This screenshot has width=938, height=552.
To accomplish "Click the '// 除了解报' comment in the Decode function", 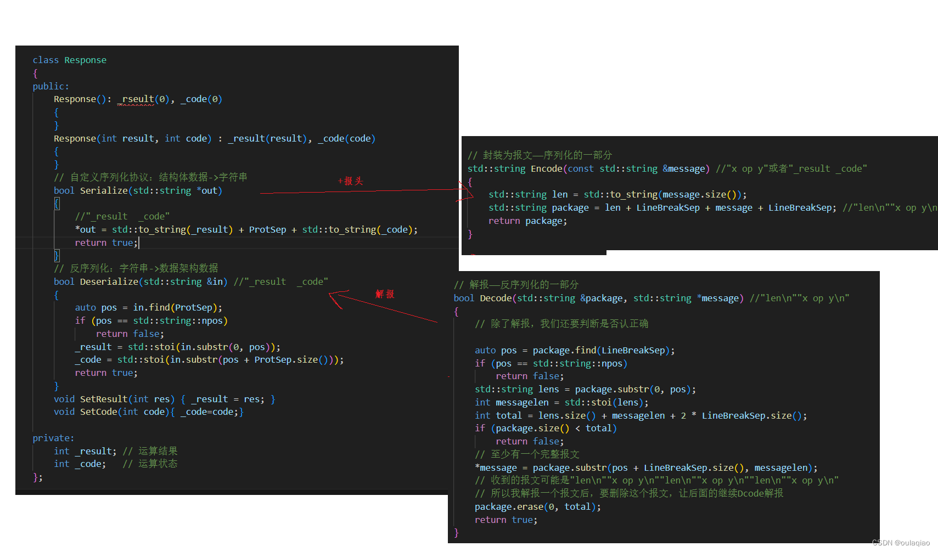I will click(561, 324).
